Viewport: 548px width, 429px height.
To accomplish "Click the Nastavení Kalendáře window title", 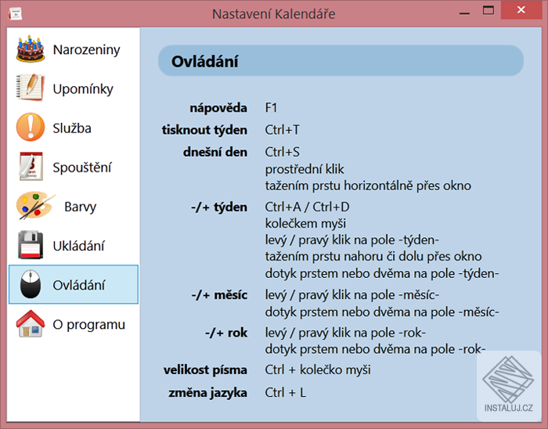I will point(274,14).
